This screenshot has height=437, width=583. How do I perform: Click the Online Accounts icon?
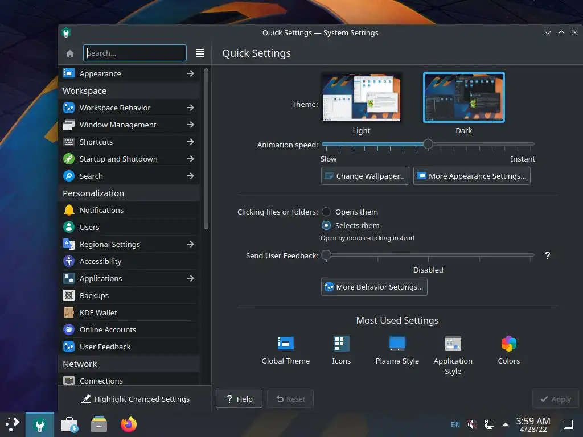pyautogui.click(x=69, y=329)
